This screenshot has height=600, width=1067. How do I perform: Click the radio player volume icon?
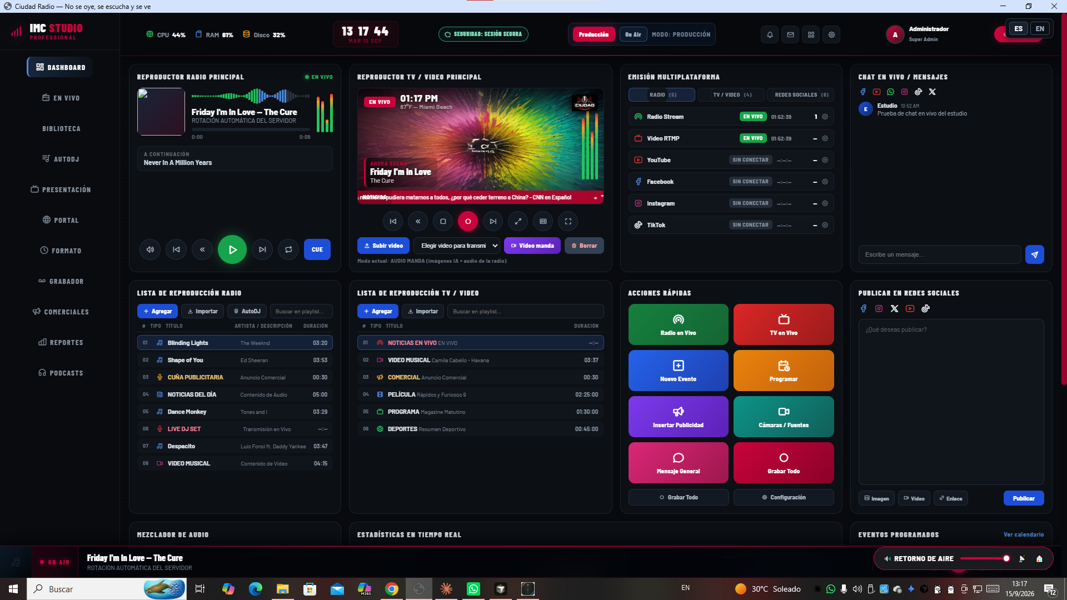[x=150, y=249]
